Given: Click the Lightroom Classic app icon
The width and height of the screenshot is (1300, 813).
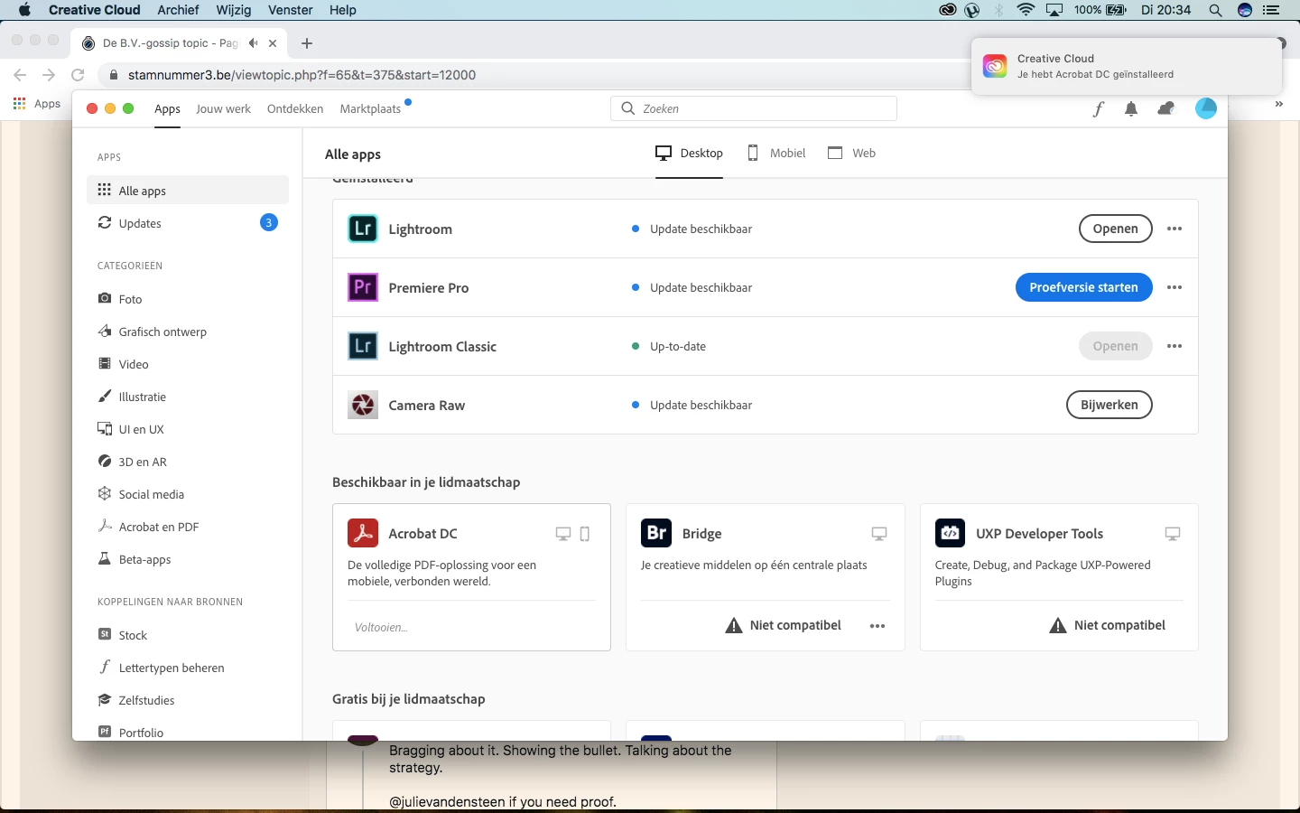Looking at the screenshot, I should point(363,346).
